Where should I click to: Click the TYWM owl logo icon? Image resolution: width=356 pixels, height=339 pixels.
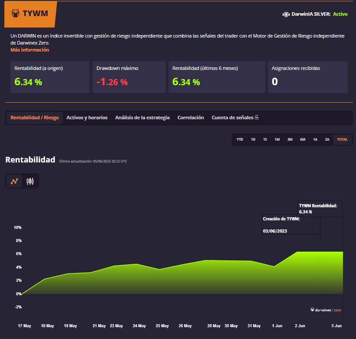point(15,14)
